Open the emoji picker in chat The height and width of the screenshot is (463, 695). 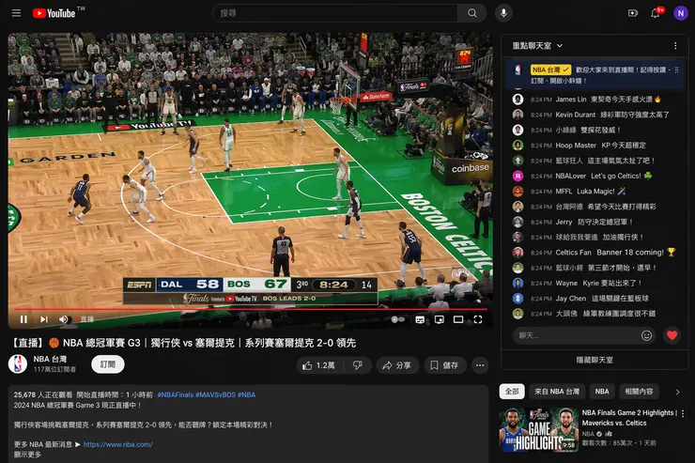[646, 336]
